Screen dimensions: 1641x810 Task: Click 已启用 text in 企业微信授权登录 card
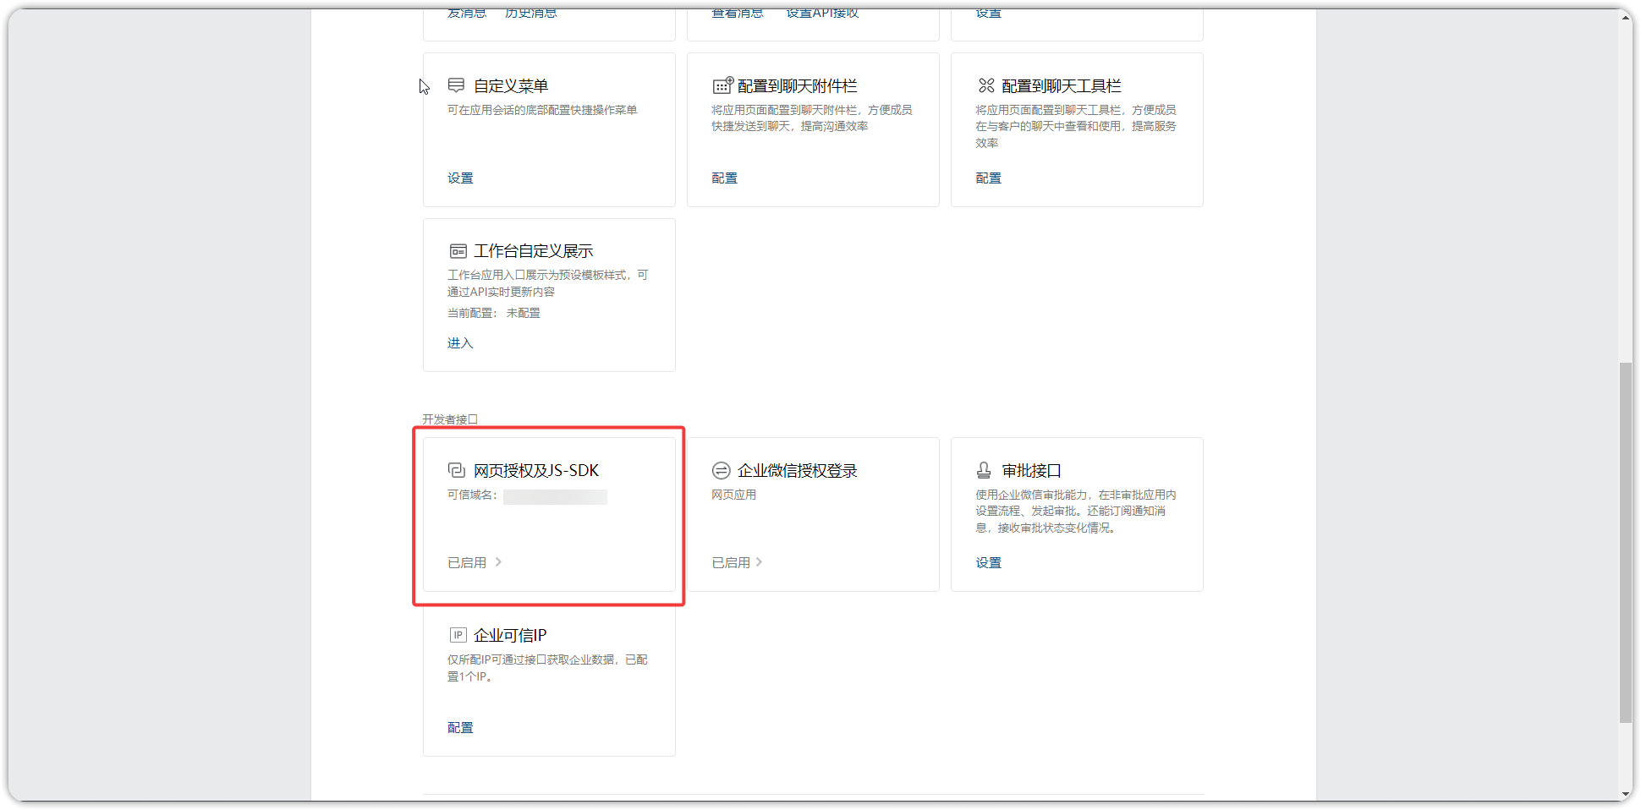click(x=731, y=562)
